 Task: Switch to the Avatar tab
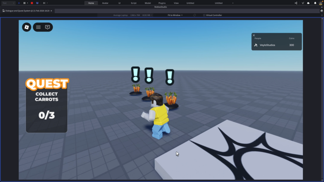click(x=105, y=3)
